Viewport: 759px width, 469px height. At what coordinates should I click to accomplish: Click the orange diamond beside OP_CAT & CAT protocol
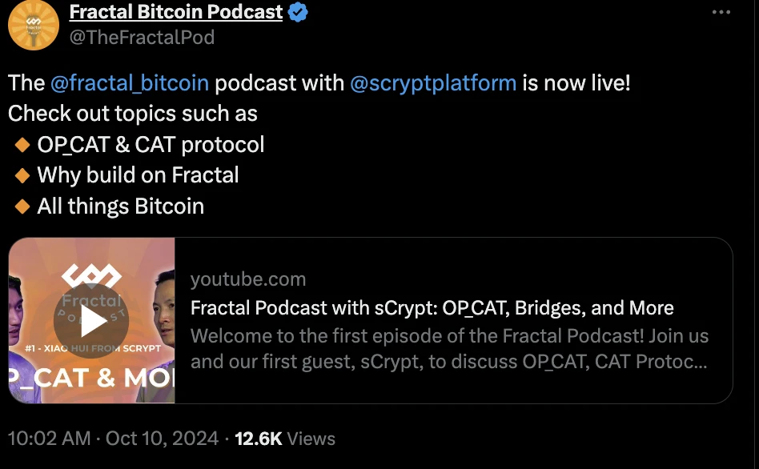22,145
